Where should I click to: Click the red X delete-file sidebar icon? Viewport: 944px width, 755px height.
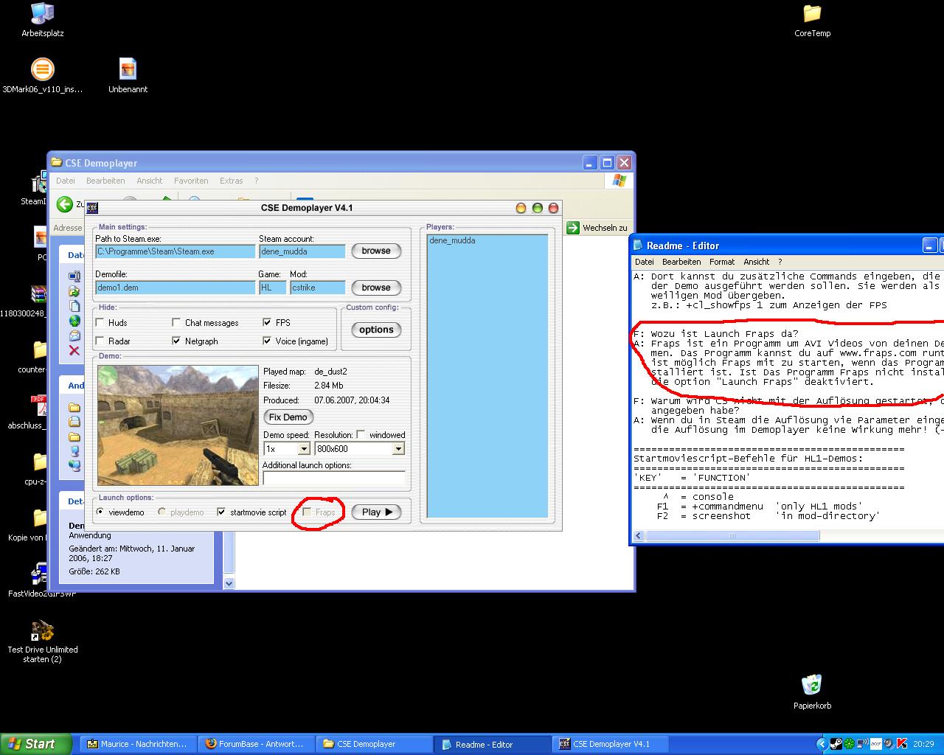[x=74, y=350]
